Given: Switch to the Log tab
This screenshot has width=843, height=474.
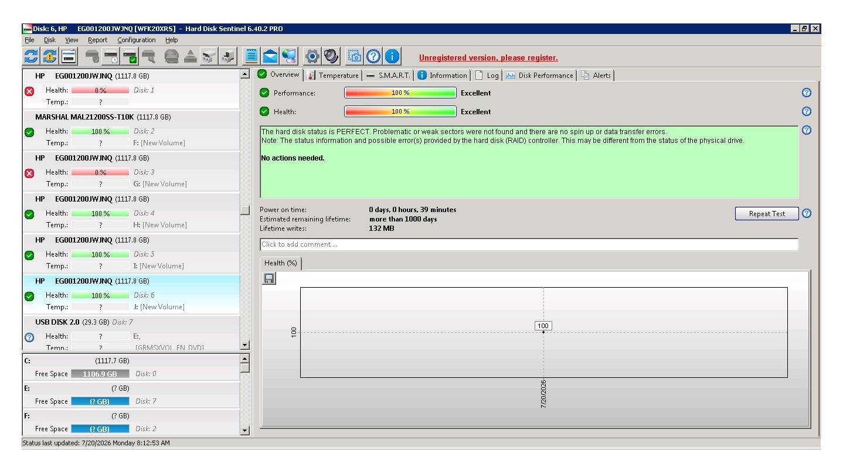Looking at the screenshot, I should [487, 75].
